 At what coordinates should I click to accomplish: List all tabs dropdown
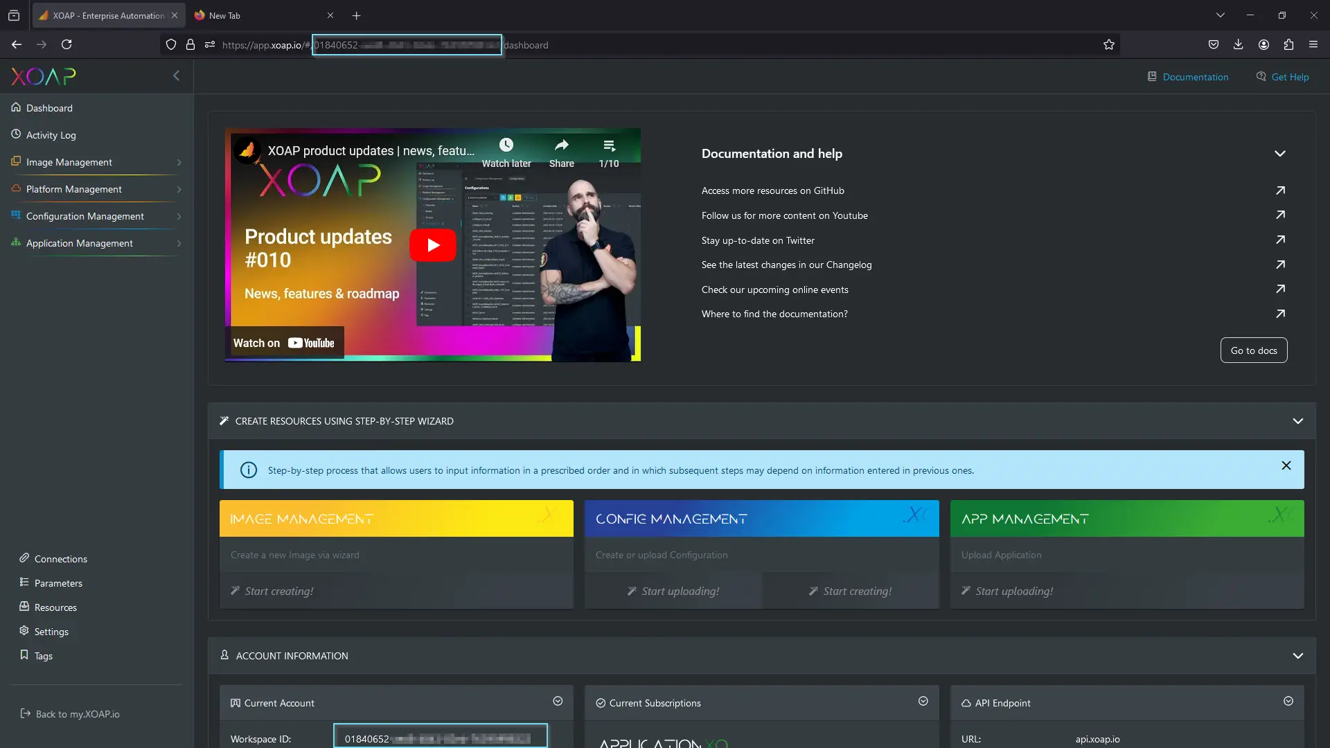click(1221, 15)
